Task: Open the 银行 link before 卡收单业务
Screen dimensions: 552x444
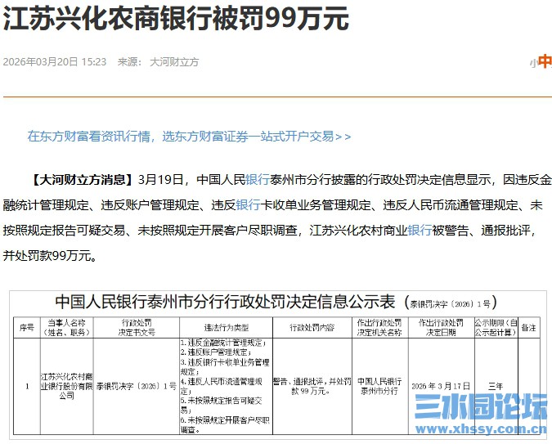Action: [248, 205]
